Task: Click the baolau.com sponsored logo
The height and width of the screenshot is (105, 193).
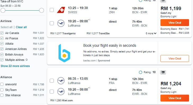Action: click(64, 53)
